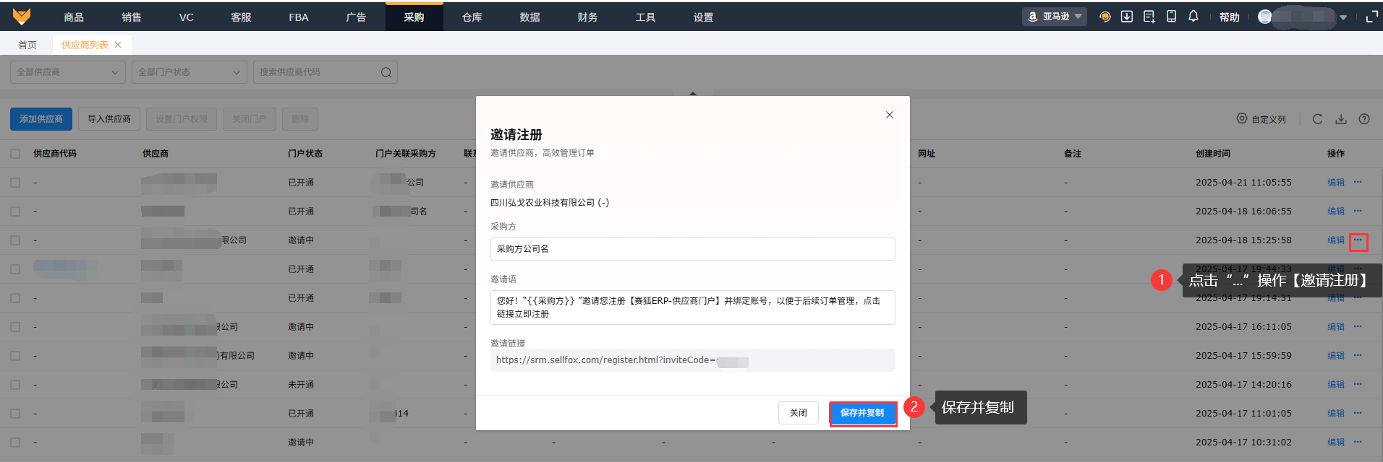The image size is (1383, 462).
Task: Click the refresh icon above the table
Action: 1317,119
